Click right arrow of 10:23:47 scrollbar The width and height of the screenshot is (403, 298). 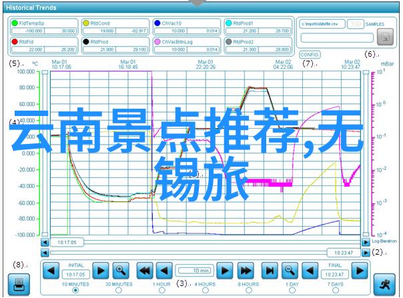[x=366, y=253]
